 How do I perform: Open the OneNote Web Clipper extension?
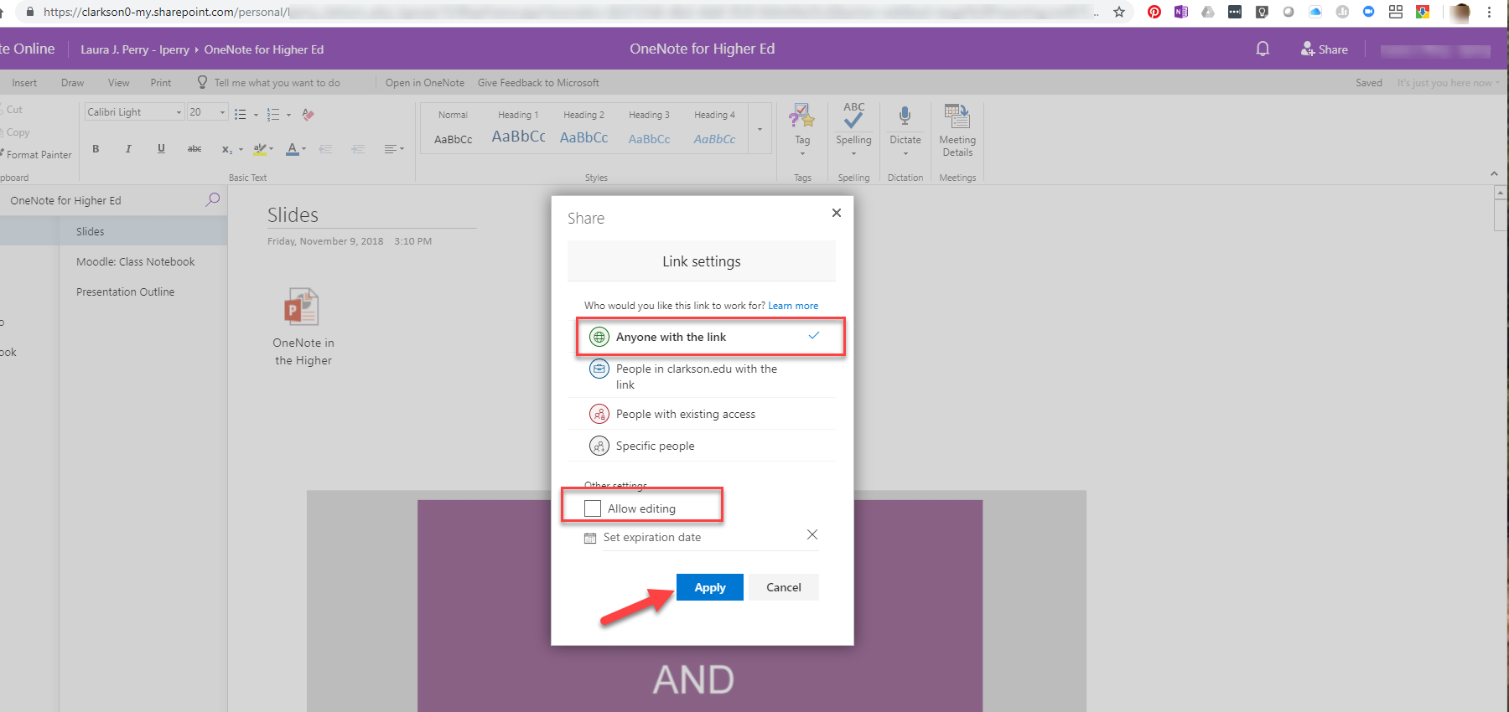[1181, 12]
